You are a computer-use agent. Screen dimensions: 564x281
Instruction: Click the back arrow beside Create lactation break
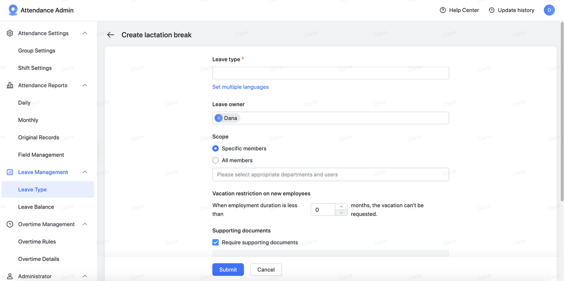111,35
